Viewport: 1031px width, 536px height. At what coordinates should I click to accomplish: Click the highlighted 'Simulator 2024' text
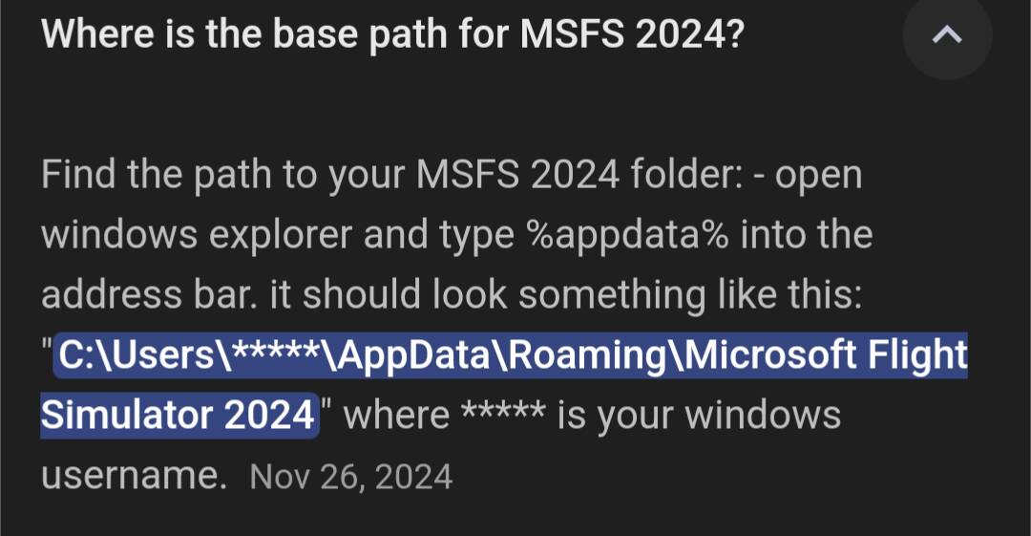point(179,415)
